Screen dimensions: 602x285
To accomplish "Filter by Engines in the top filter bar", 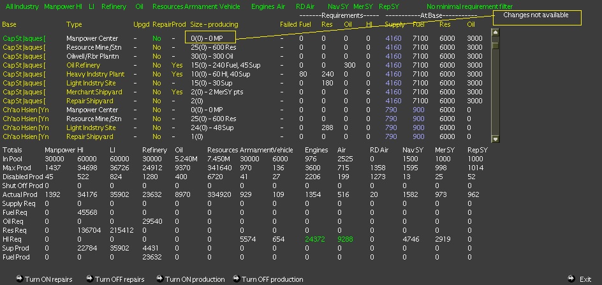I will pos(263,6).
